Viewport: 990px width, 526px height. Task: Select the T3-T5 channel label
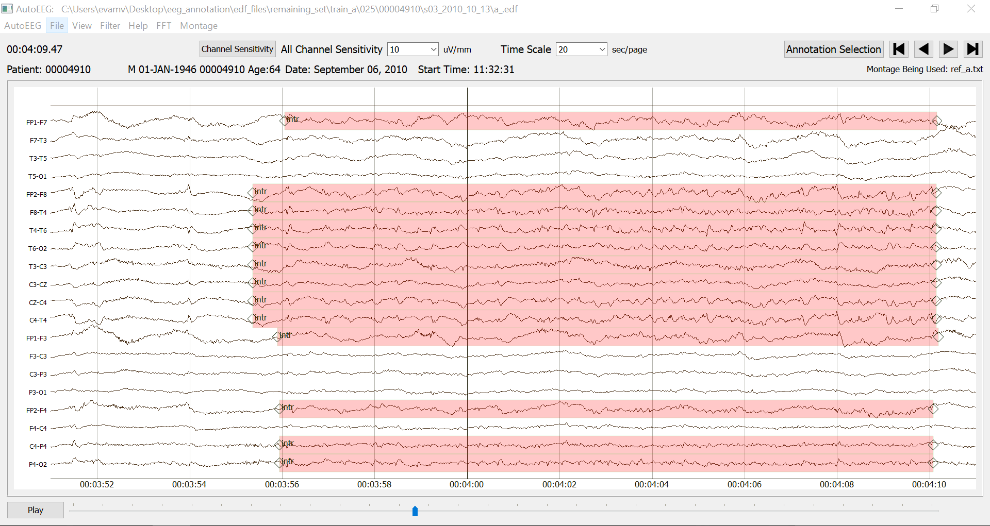point(38,159)
